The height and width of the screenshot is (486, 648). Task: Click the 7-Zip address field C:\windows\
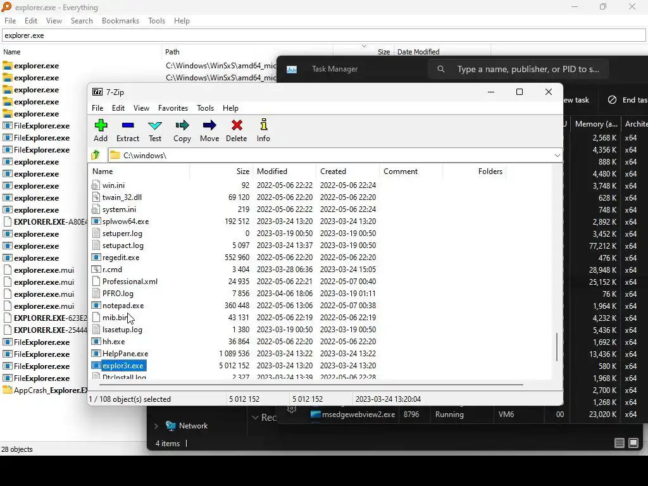[x=335, y=156]
